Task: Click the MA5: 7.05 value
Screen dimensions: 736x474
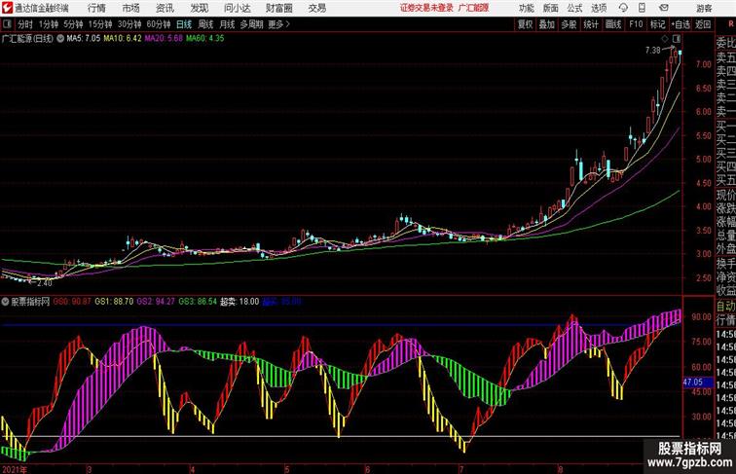Action: [84, 39]
